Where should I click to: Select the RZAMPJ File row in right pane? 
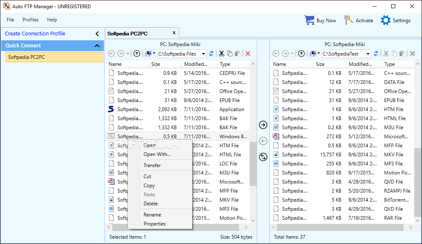pyautogui.click(x=342, y=191)
